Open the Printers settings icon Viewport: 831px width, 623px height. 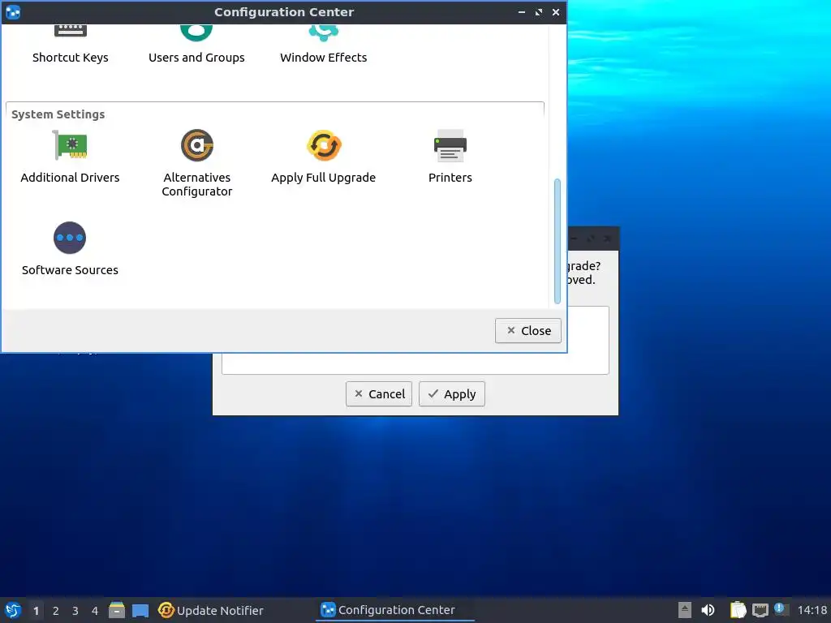pos(450,156)
